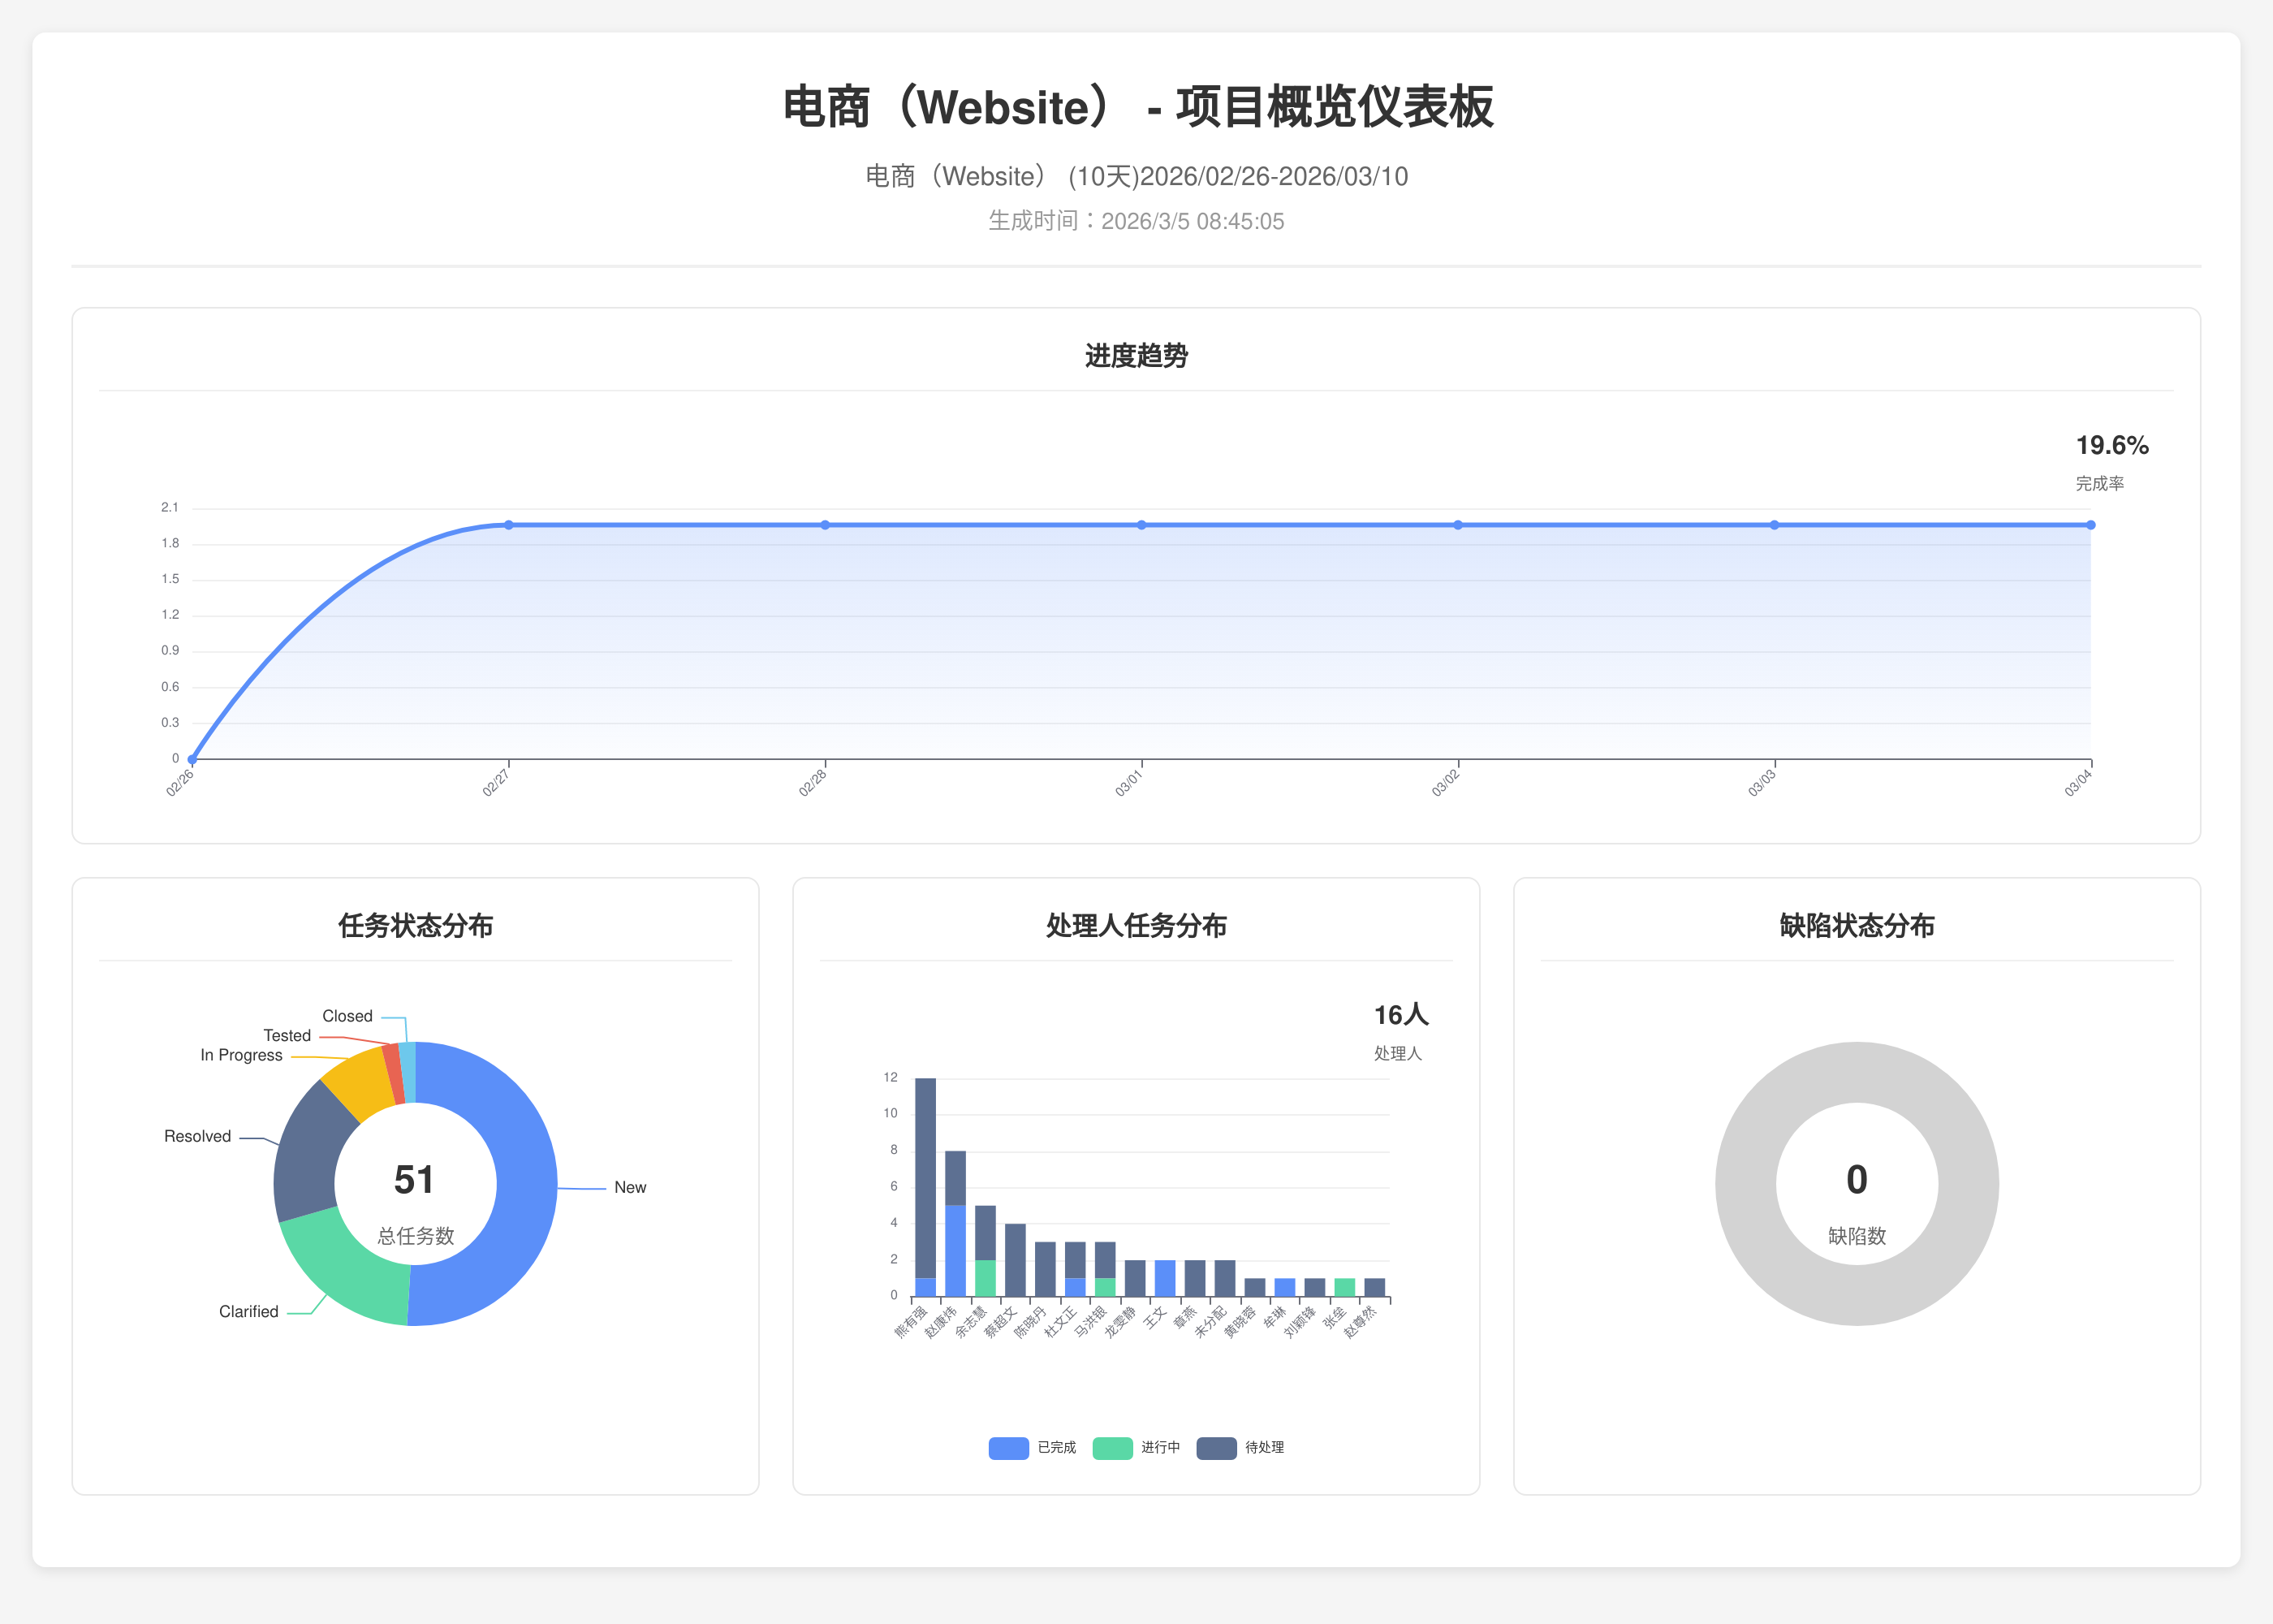The height and width of the screenshot is (1624, 2273).
Task: Select the 03/01 data point on trend line
Action: pos(1141,525)
